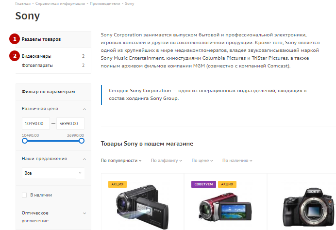Sort products По наличию
The height and width of the screenshot is (230, 336).
pos(237,161)
